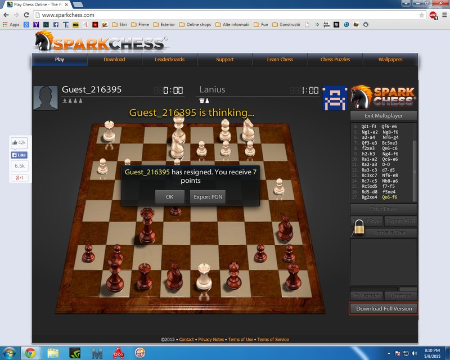Open the Constructii bookmarks folder
450x360 pixels.
pos(286,25)
